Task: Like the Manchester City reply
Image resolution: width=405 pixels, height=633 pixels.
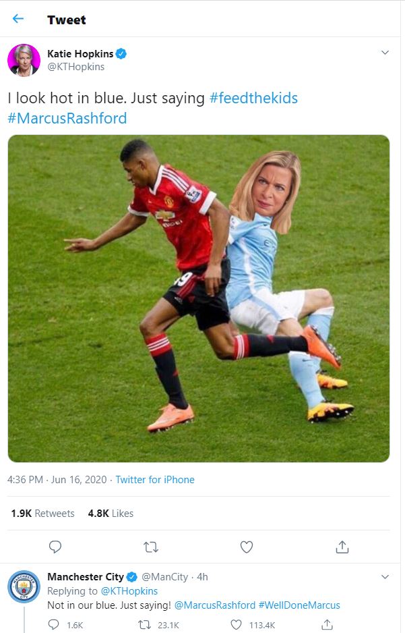Action: coord(236,625)
